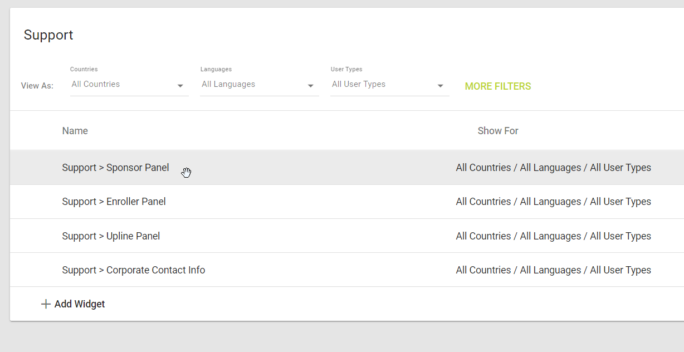Open MORE FILTERS

coord(497,86)
